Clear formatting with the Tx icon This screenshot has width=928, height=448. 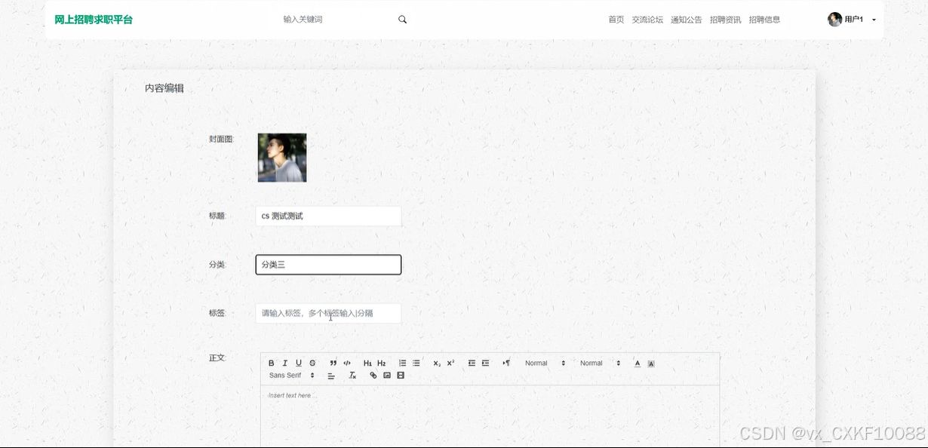pyautogui.click(x=352, y=376)
